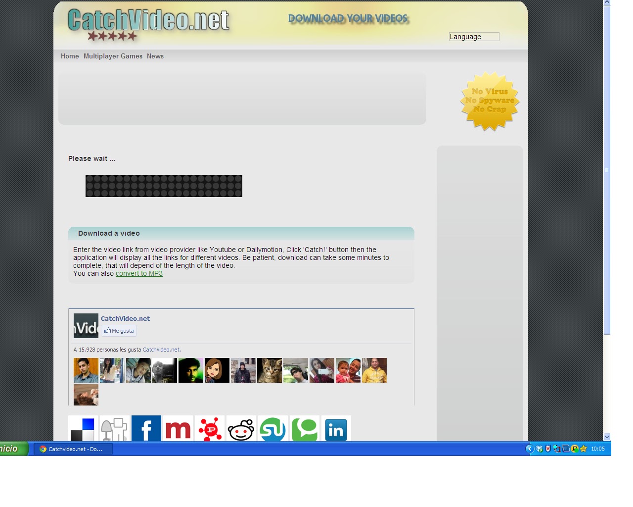Click the green-tinted dark face avatar
Viewport: 633px width, 507px height.
point(191,370)
